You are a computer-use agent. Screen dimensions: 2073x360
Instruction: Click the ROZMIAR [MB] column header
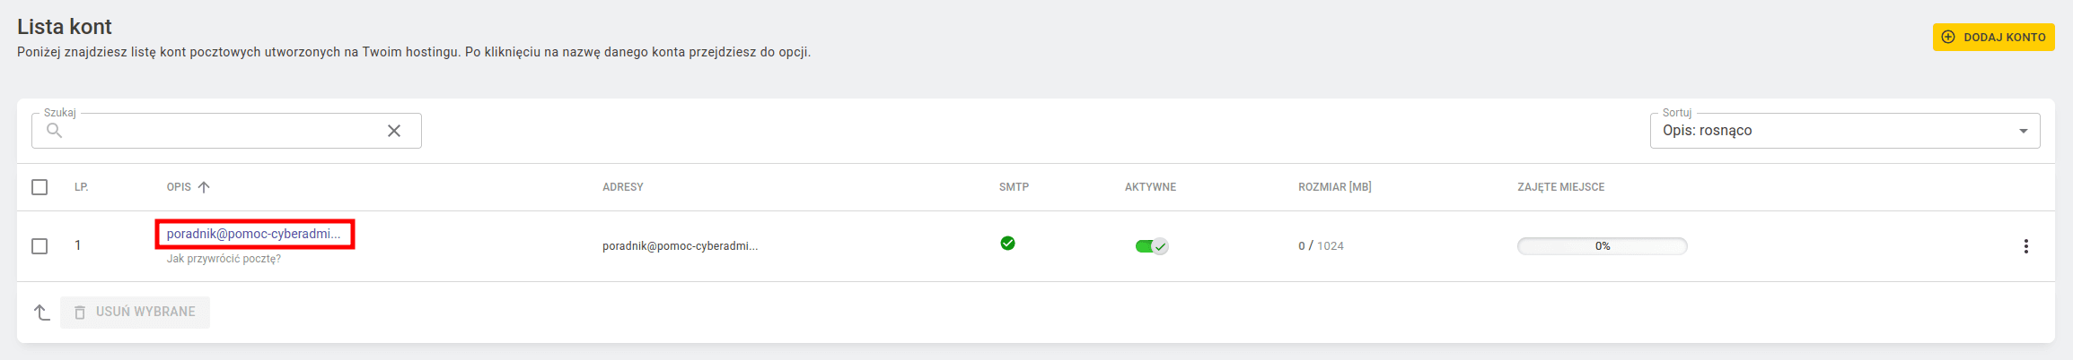point(1335,187)
